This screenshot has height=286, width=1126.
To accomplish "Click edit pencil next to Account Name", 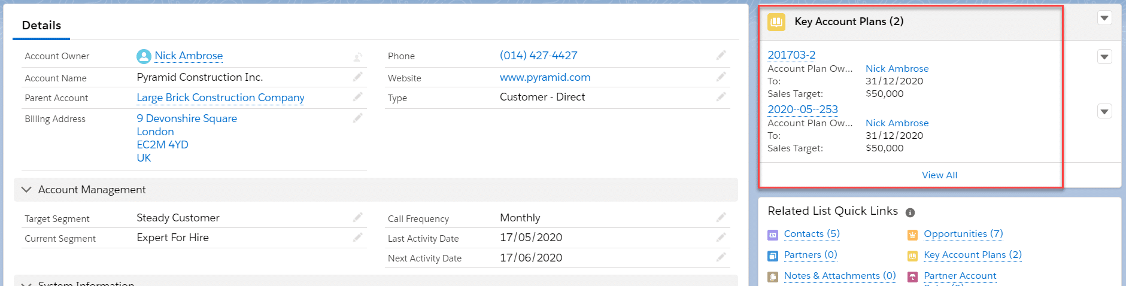I will (357, 77).
